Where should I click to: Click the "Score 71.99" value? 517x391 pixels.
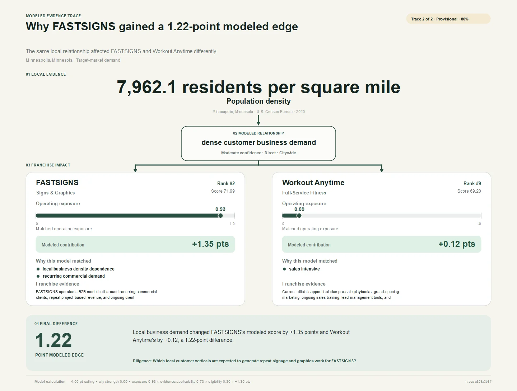click(223, 191)
